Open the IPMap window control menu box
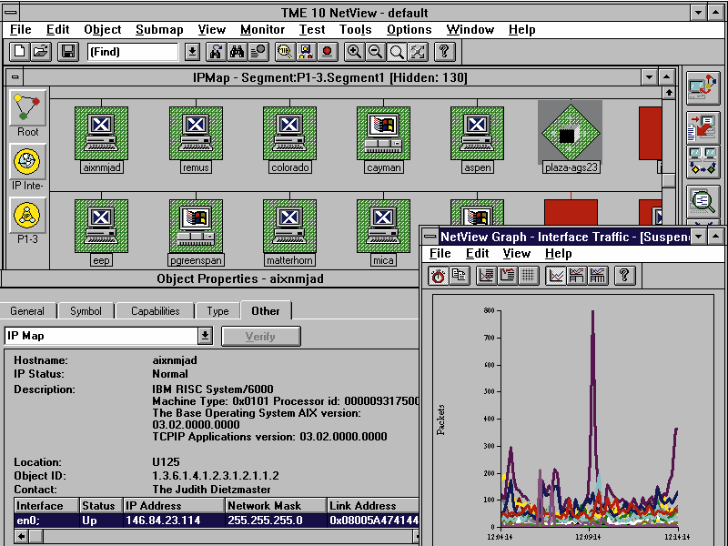Screen dimensions: 728x546 (x=15, y=77)
